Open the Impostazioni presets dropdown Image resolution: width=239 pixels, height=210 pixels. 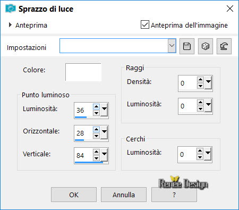tap(172, 46)
